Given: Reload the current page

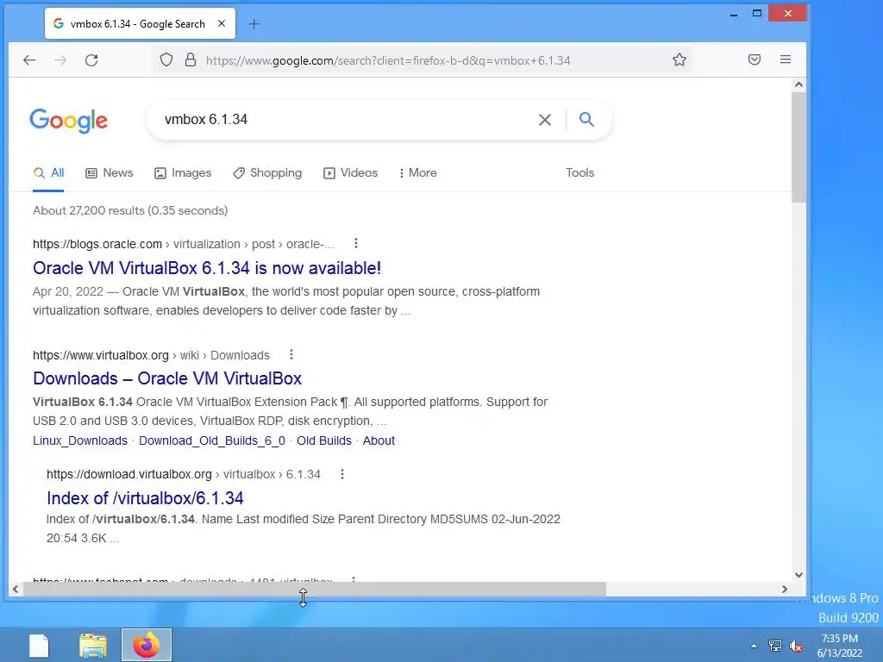Looking at the screenshot, I should pyautogui.click(x=91, y=60).
